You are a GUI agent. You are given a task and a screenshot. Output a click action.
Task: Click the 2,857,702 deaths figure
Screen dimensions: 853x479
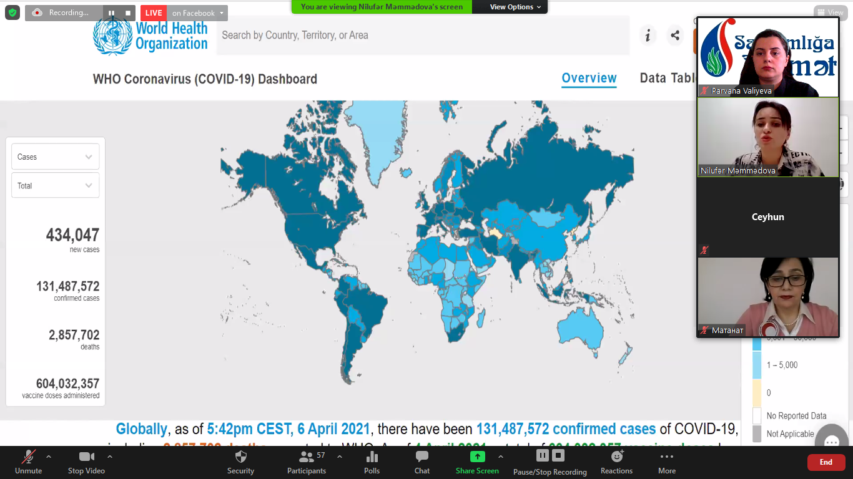click(x=74, y=335)
